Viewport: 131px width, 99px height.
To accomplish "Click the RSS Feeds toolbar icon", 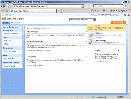I will [98, 11].
